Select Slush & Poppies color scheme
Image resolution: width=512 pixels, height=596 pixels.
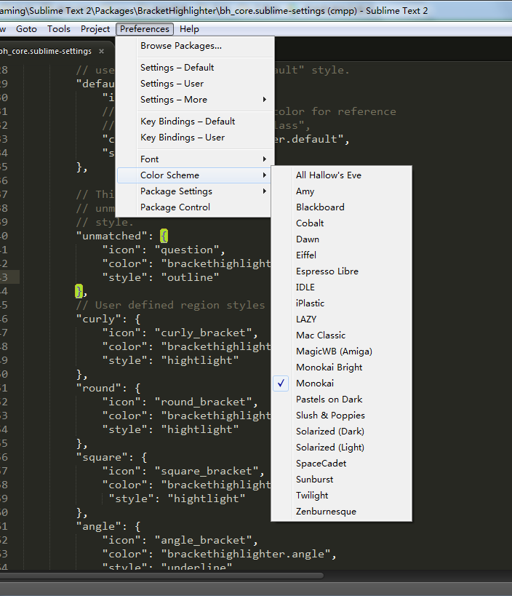click(x=342, y=415)
